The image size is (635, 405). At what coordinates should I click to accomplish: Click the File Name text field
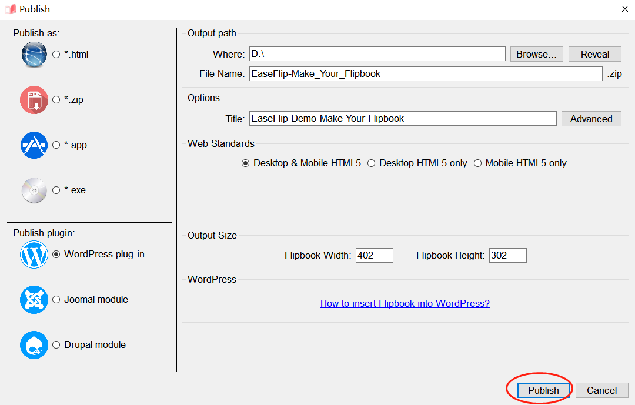tap(426, 74)
